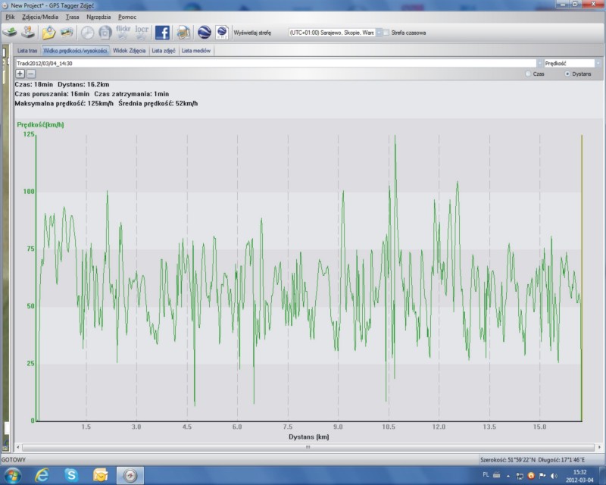This screenshot has width=606, height=485.
Task: Click the flickr upload icon
Action: tap(123, 33)
